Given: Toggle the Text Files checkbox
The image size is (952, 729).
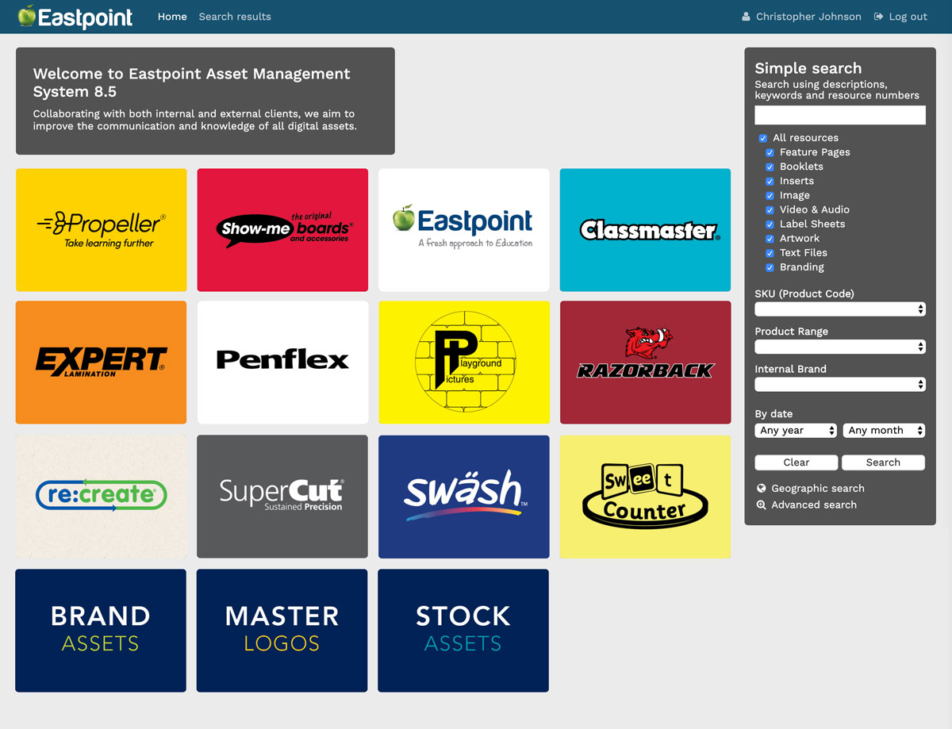Looking at the screenshot, I should click(x=770, y=252).
